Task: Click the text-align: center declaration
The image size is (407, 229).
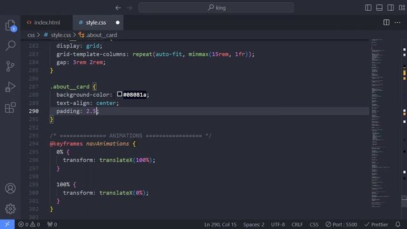Action: pyautogui.click(x=88, y=103)
